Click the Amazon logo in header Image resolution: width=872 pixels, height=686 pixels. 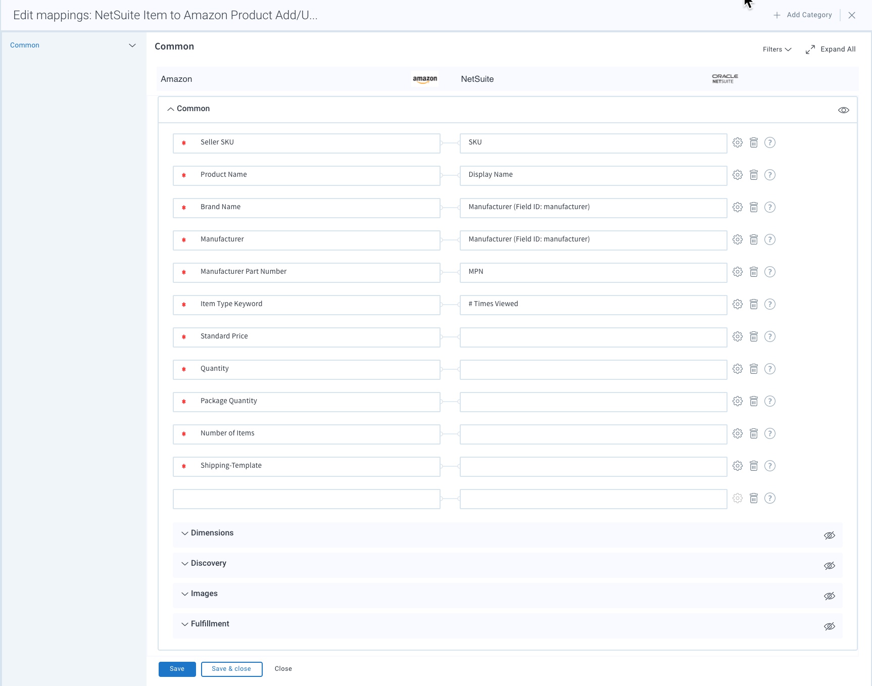(x=425, y=79)
